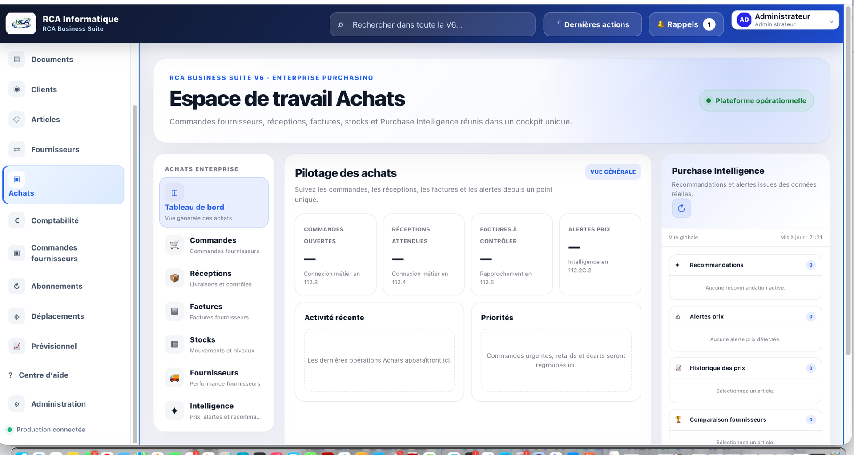
Task: Open Dernières actions
Action: (592, 24)
